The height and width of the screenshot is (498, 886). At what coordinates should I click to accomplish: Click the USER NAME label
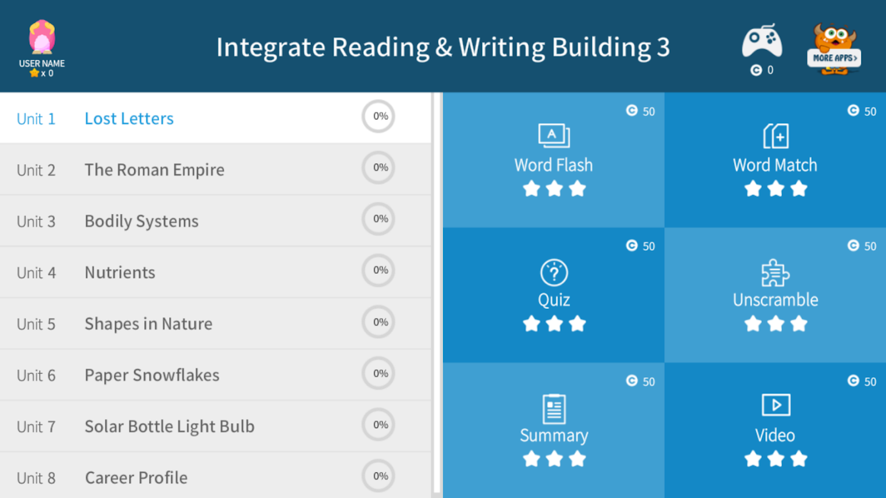tap(42, 63)
